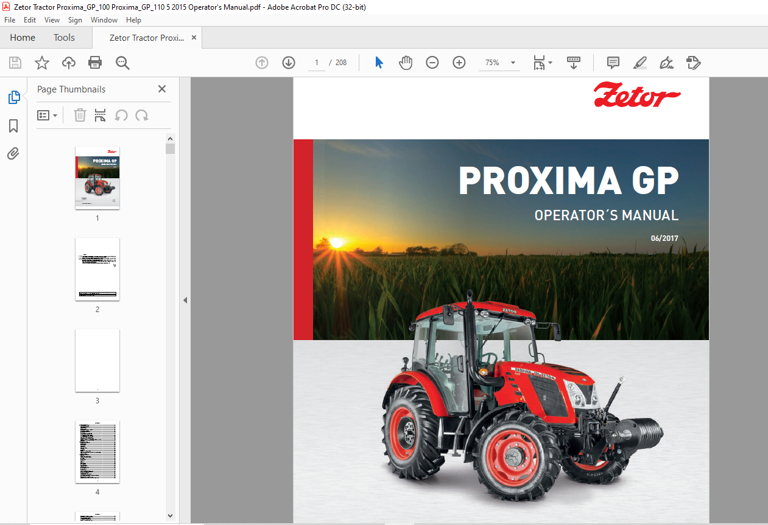768x525 pixels.
Task: Close the Zetor Tractor document tab
Action: (194, 38)
